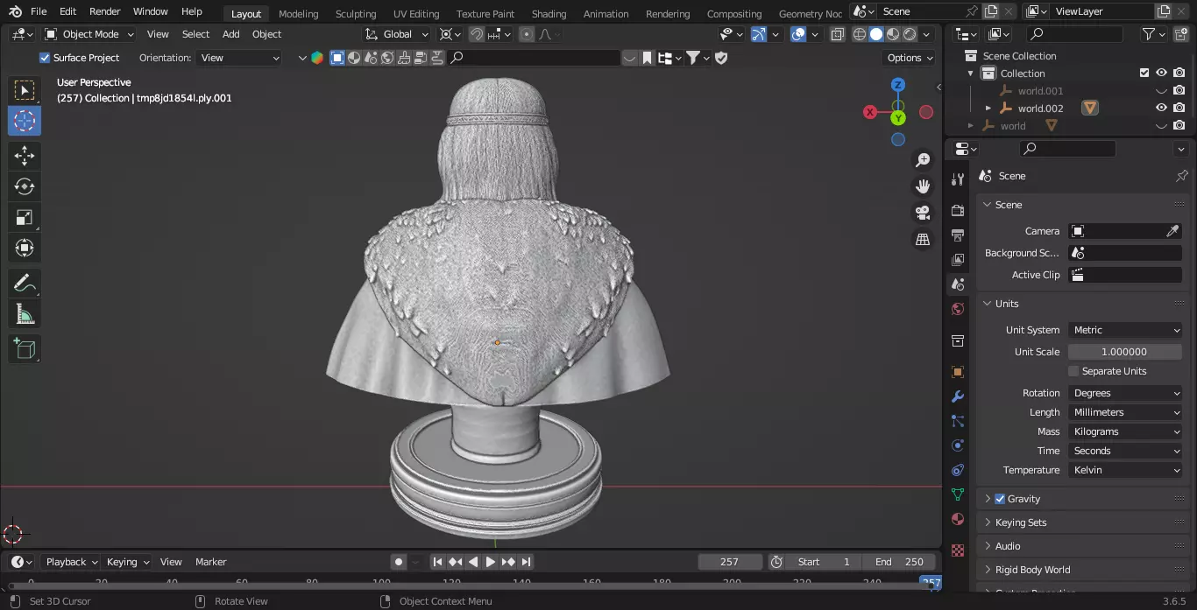Switch perspective/orthographic grid icon
1197x610 pixels.
pyautogui.click(x=923, y=239)
